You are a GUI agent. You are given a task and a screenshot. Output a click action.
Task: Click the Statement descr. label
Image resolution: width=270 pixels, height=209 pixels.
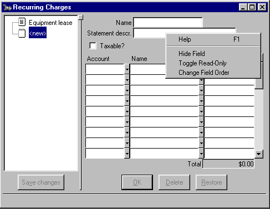(109, 33)
